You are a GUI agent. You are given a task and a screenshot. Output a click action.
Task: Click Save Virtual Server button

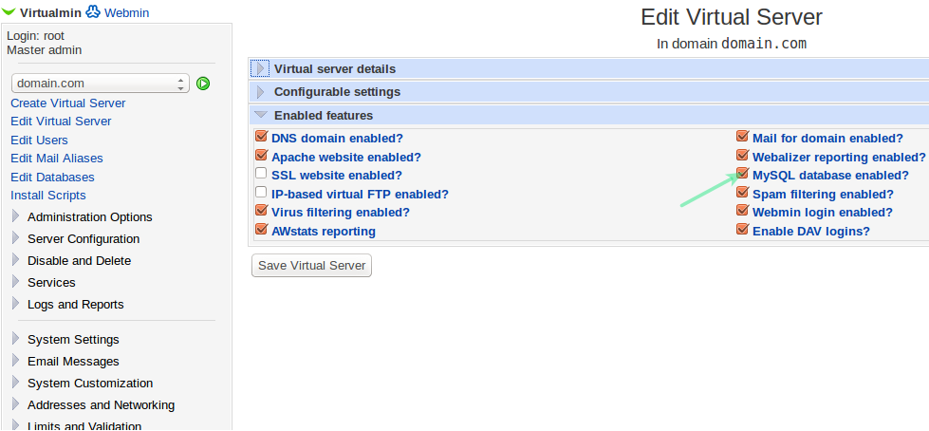(311, 266)
